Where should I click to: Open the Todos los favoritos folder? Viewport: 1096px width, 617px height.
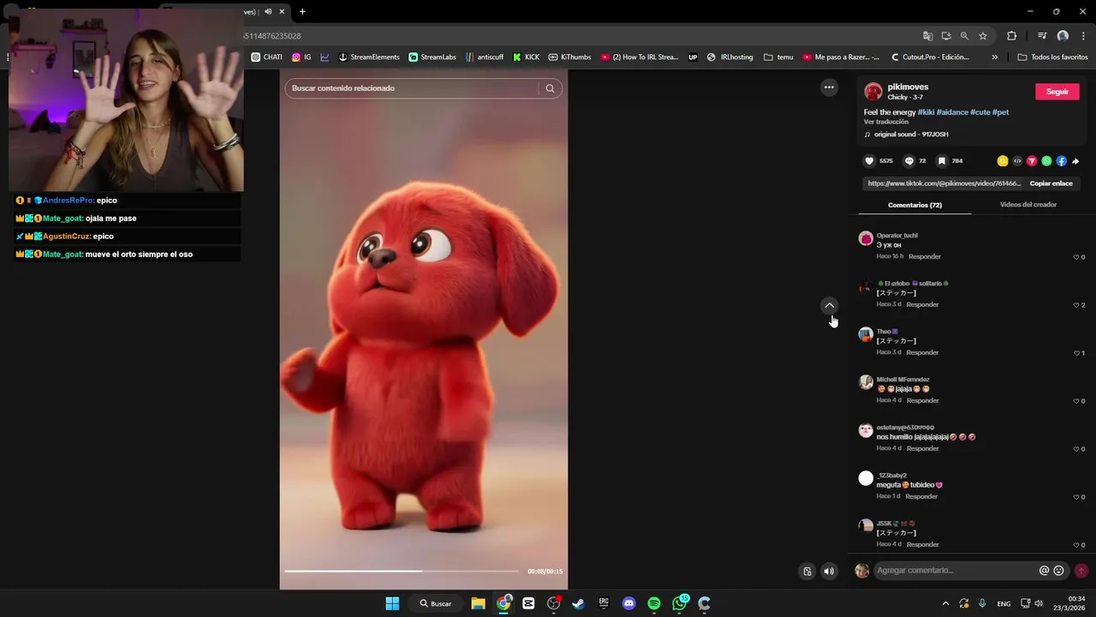tap(1052, 57)
